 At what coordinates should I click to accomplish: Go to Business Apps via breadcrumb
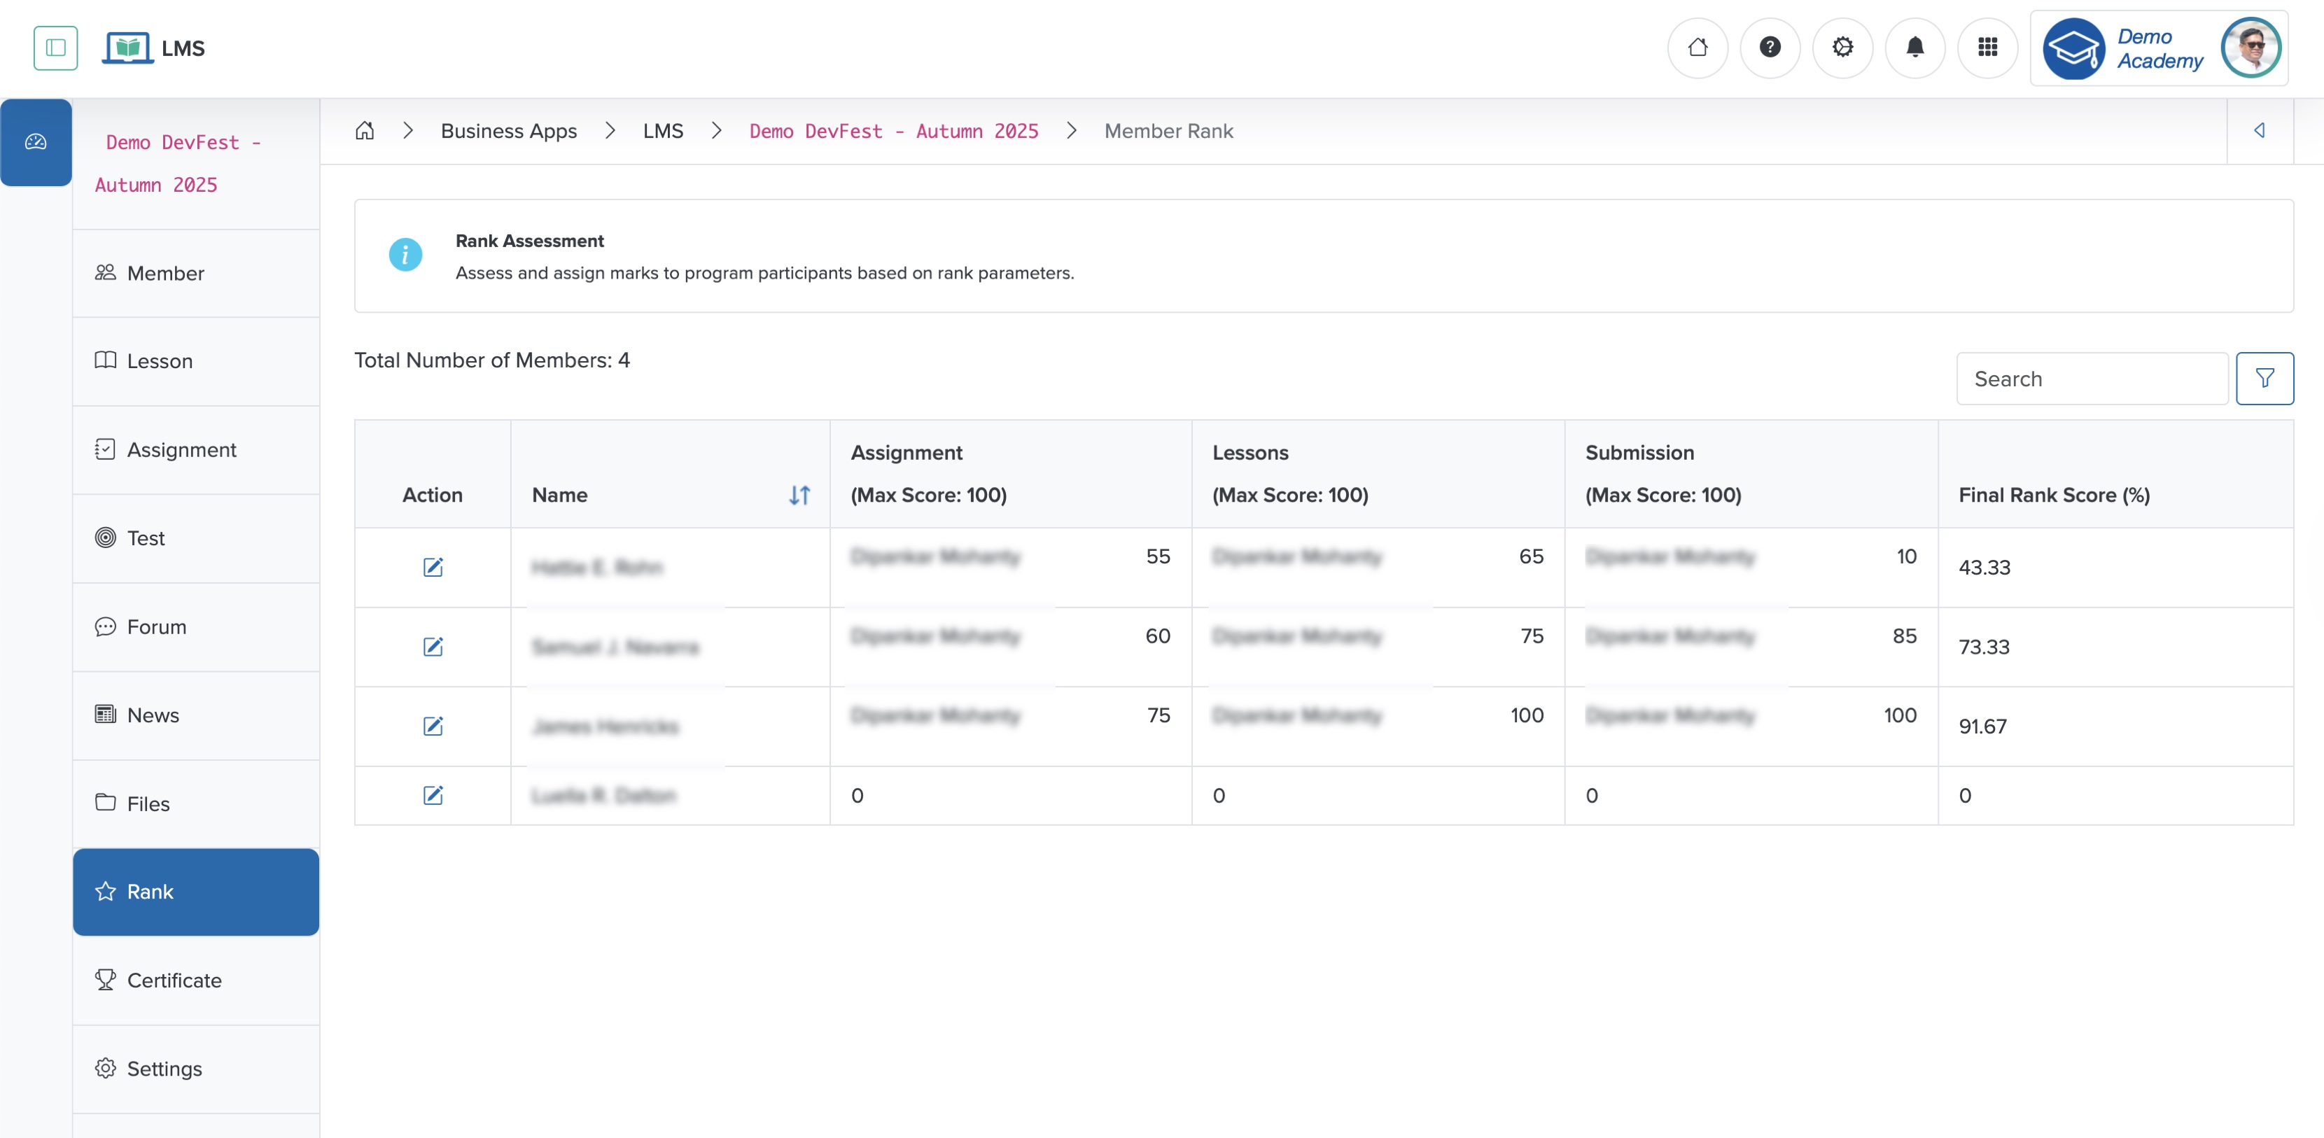tap(508, 131)
